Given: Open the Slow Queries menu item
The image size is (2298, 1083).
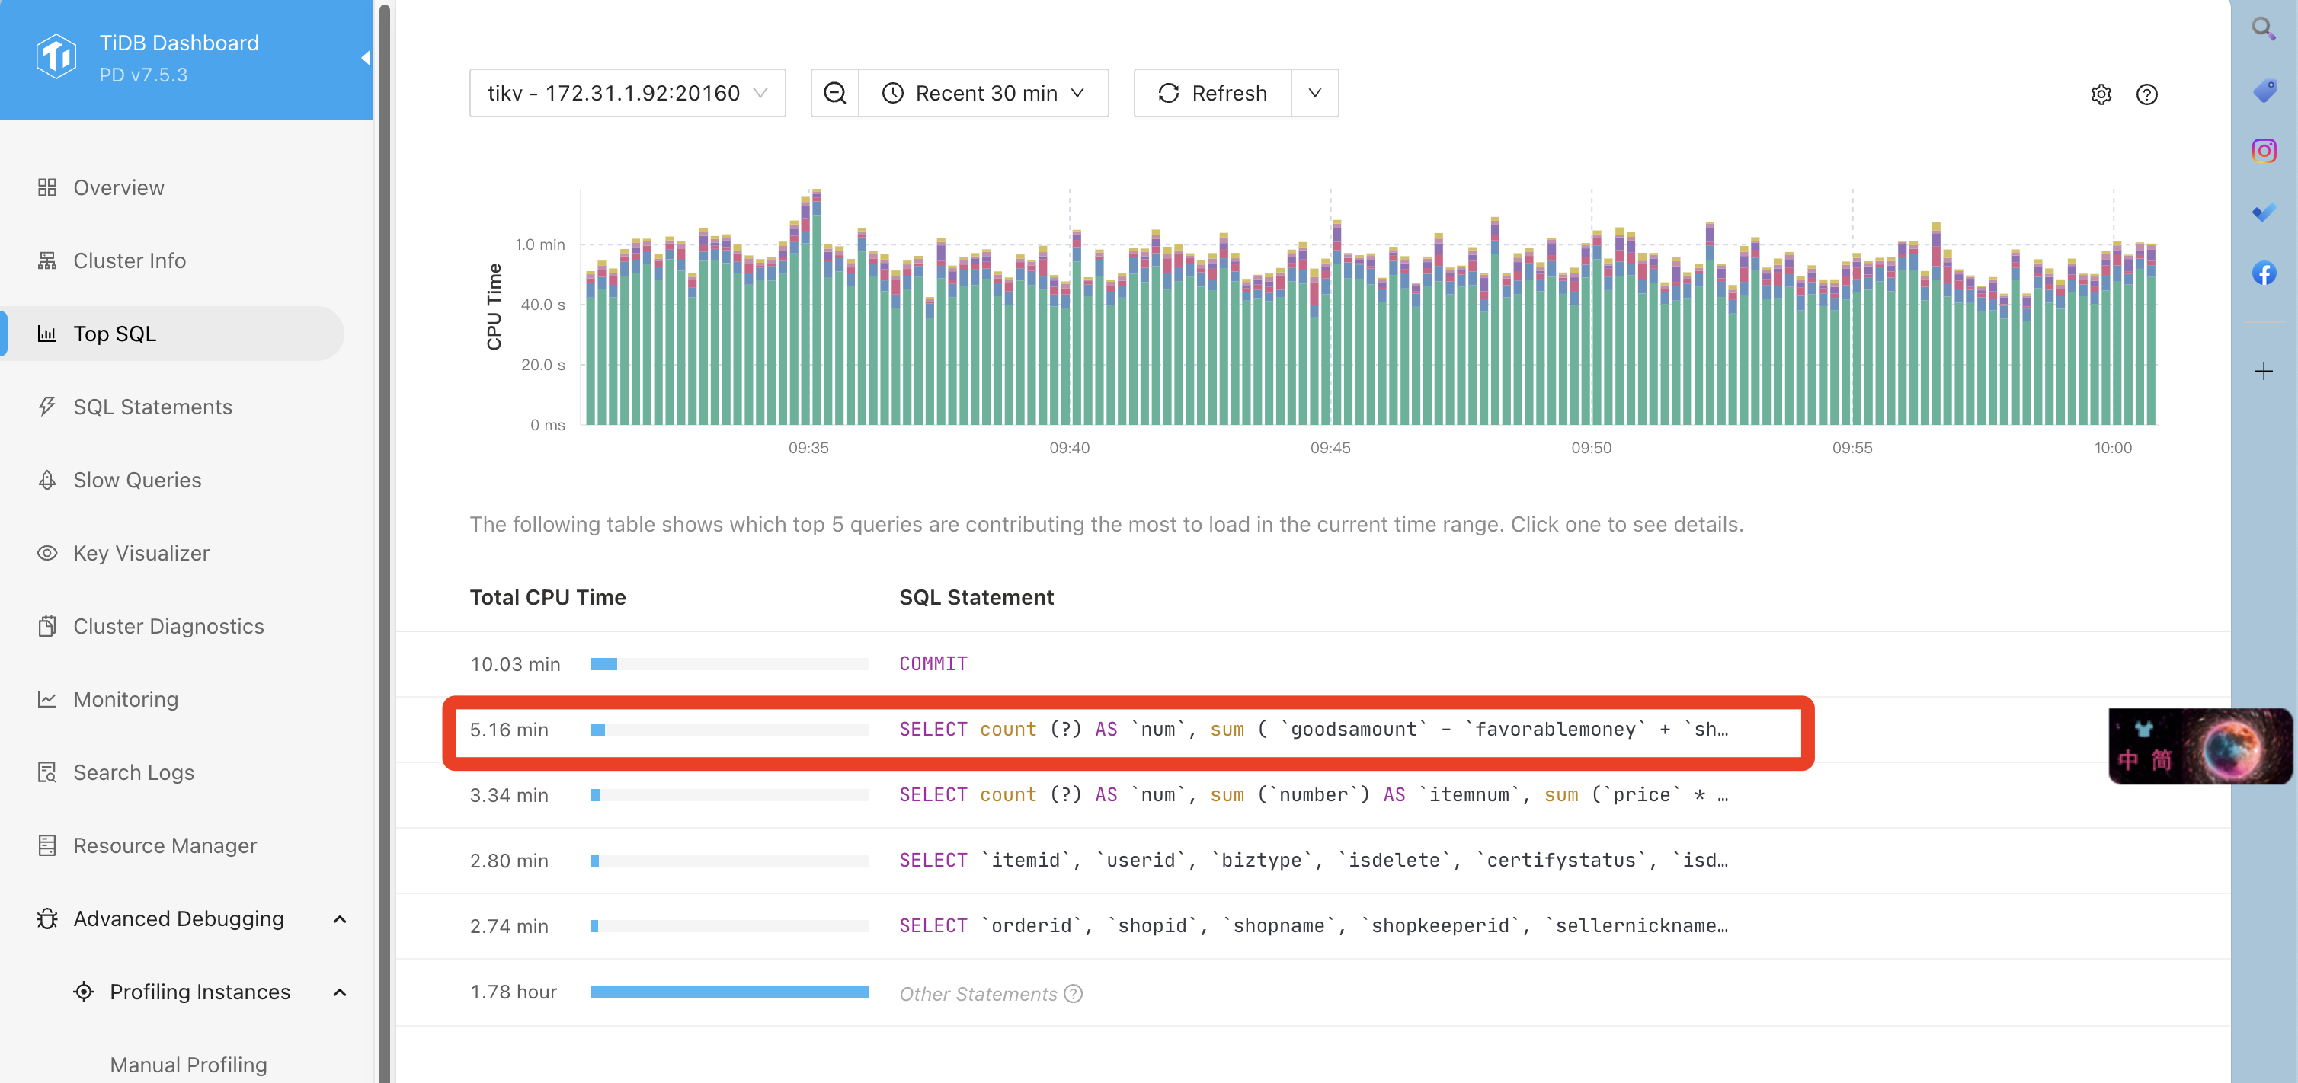Looking at the screenshot, I should pos(137,481).
